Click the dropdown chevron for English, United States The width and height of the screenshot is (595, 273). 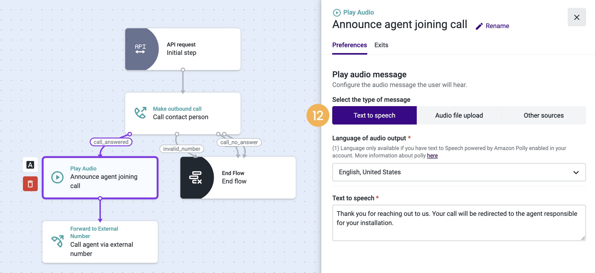point(576,172)
